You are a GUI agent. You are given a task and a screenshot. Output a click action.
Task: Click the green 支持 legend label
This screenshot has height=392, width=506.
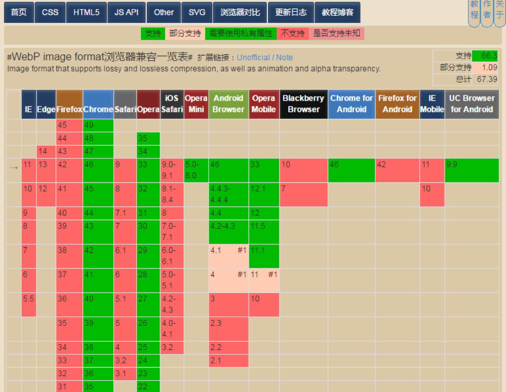tap(153, 33)
